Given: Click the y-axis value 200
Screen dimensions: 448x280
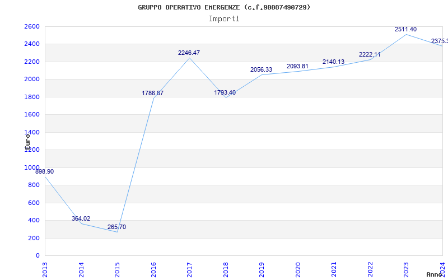Looking at the screenshot, I should tap(34, 238).
